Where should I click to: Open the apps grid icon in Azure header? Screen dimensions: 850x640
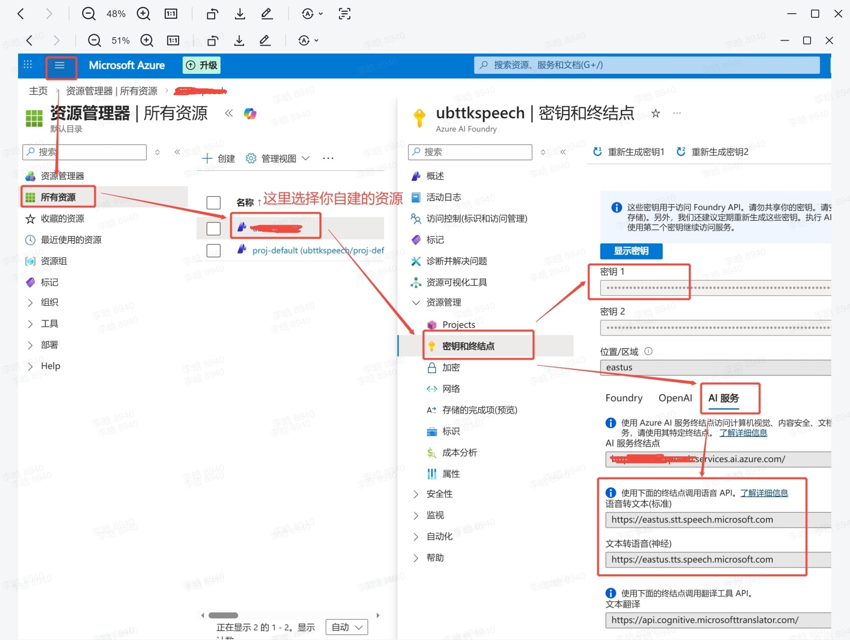click(x=28, y=65)
